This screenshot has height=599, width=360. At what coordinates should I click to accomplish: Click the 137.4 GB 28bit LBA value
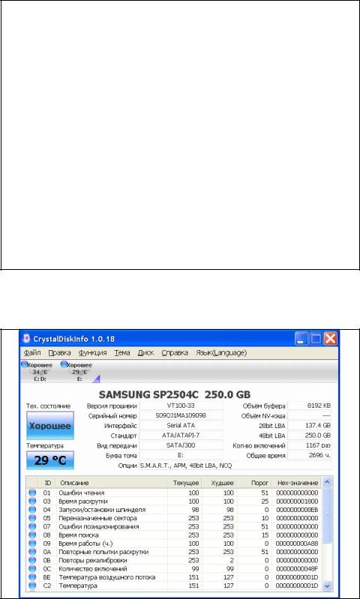pos(310,425)
